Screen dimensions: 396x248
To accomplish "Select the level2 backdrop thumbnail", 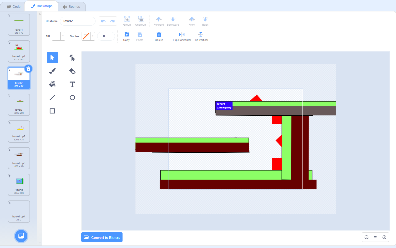I will (19, 78).
